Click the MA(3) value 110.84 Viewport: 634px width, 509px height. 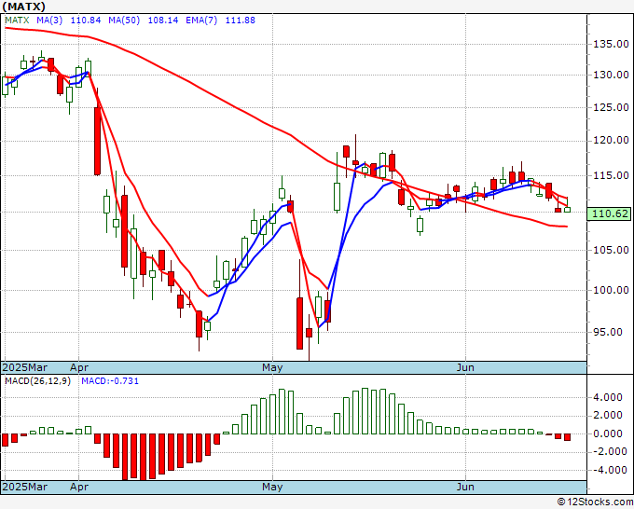(x=86, y=21)
